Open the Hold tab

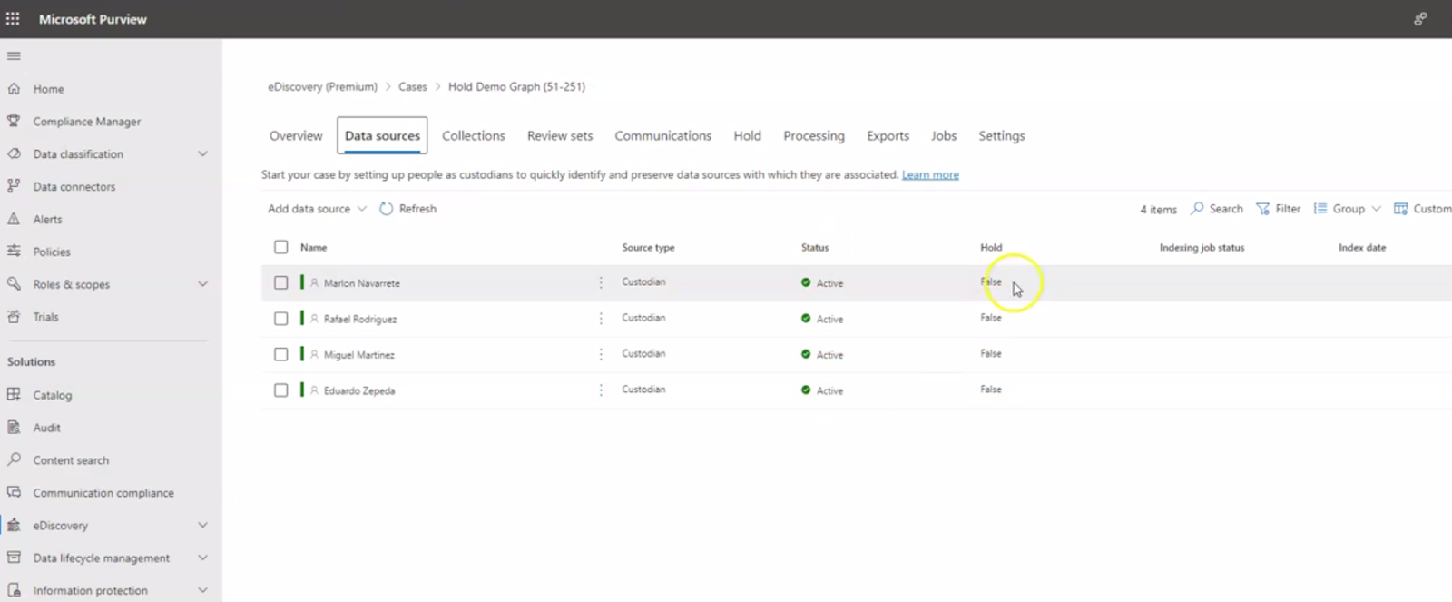(x=748, y=135)
